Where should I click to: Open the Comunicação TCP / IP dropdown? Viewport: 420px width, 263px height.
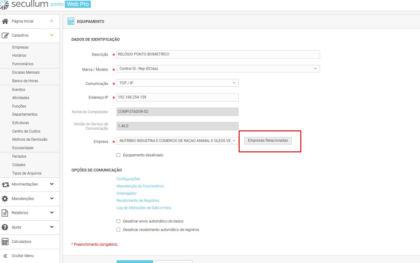[177, 83]
